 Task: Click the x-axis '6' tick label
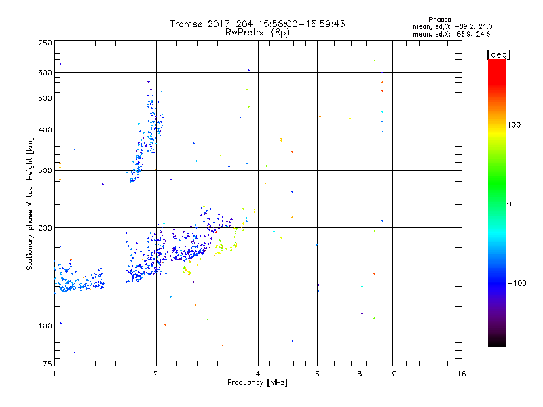(317, 374)
